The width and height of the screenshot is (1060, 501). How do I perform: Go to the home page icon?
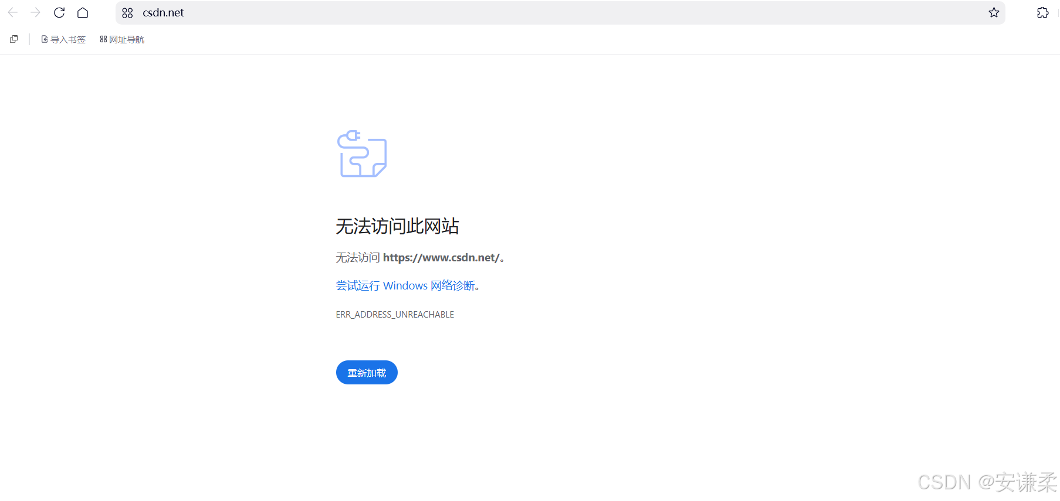(83, 12)
